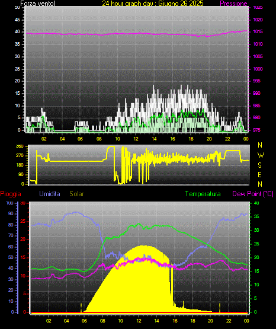Click the magenta Dew Point legend
Screen dimensions: 276x329
tap(253, 194)
